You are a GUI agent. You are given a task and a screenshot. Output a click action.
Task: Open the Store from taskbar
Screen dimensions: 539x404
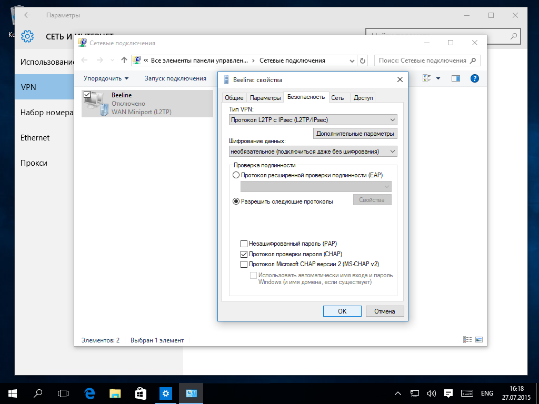tap(140, 393)
